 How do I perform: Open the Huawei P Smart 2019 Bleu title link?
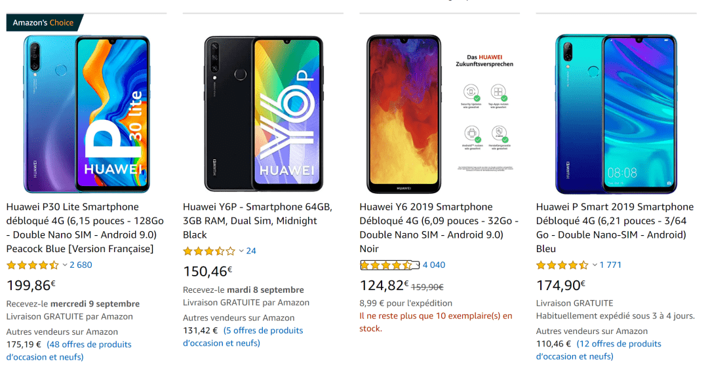tap(614, 228)
